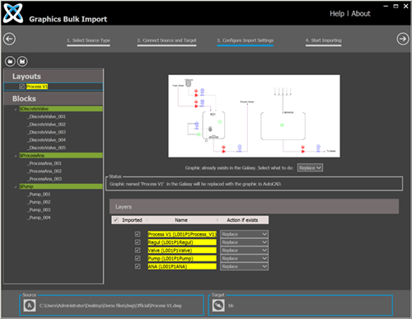Select the _ProcessAna_002 block item
This screenshot has height=319, width=412.
tap(44, 171)
